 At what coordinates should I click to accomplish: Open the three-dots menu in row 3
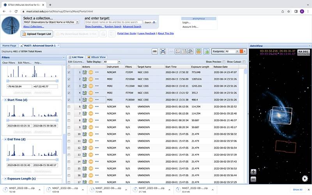(97, 86)
